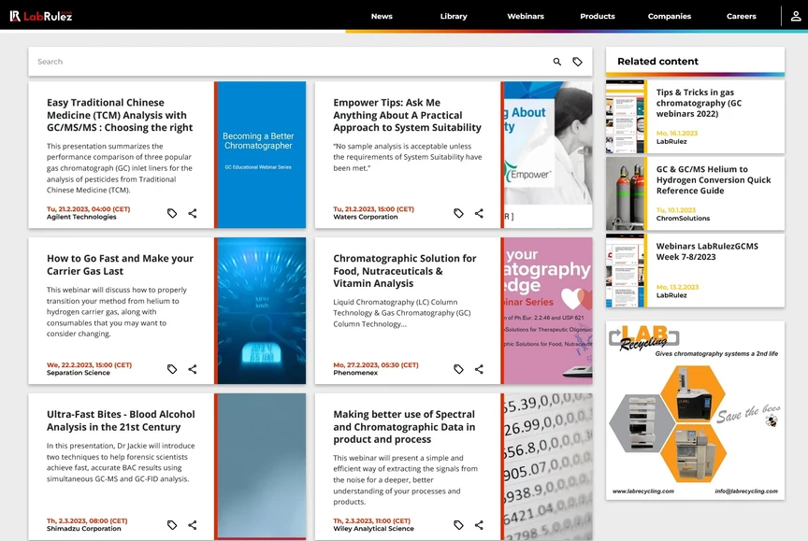Viewport: 808px width, 541px height.
Task: Tag the Making better use of Spectral webinar
Action: point(458,525)
